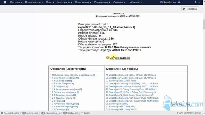This screenshot has width=205, height=115.
Task: Open the Расширения menu
Action: pyautogui.click(x=102, y=2)
